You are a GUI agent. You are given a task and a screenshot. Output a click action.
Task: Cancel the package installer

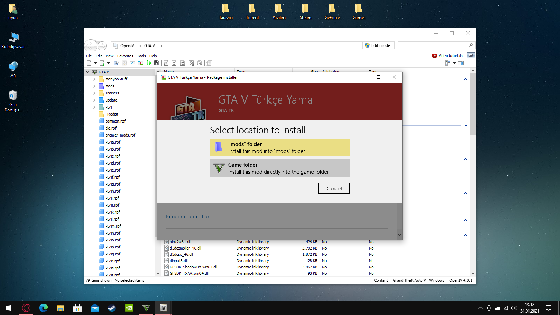pyautogui.click(x=334, y=188)
